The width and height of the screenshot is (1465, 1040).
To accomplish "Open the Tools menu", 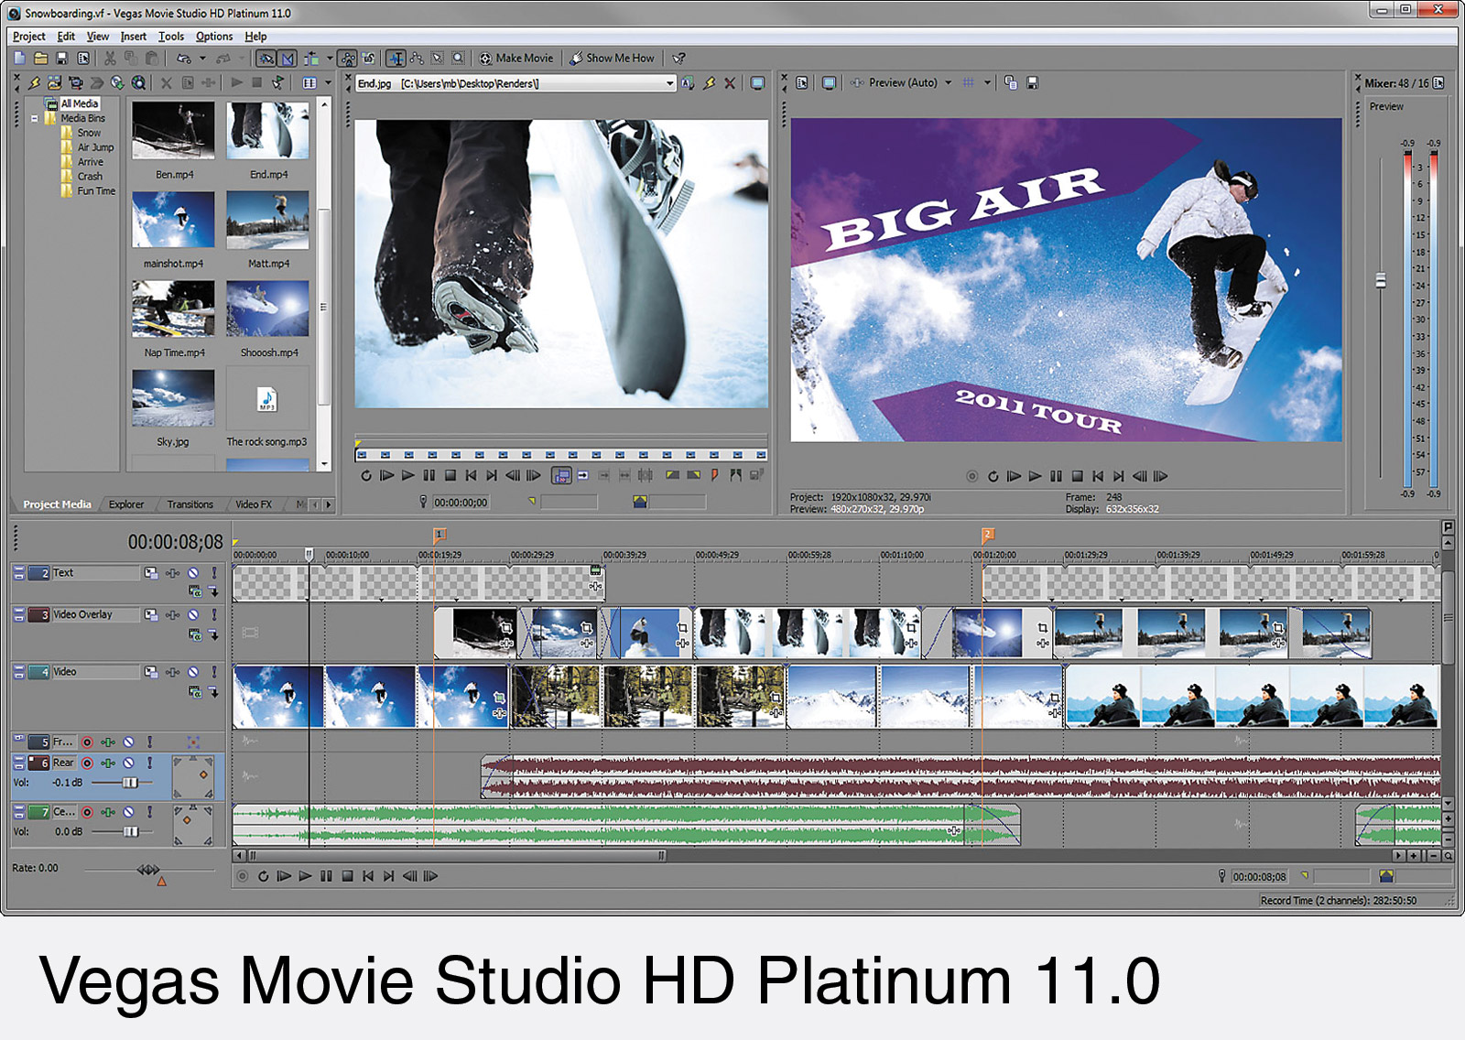I will point(171,37).
